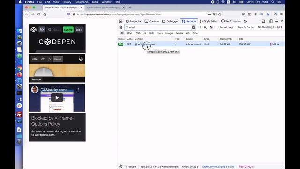
Task: Switch to the Console tab
Action: point(152,21)
